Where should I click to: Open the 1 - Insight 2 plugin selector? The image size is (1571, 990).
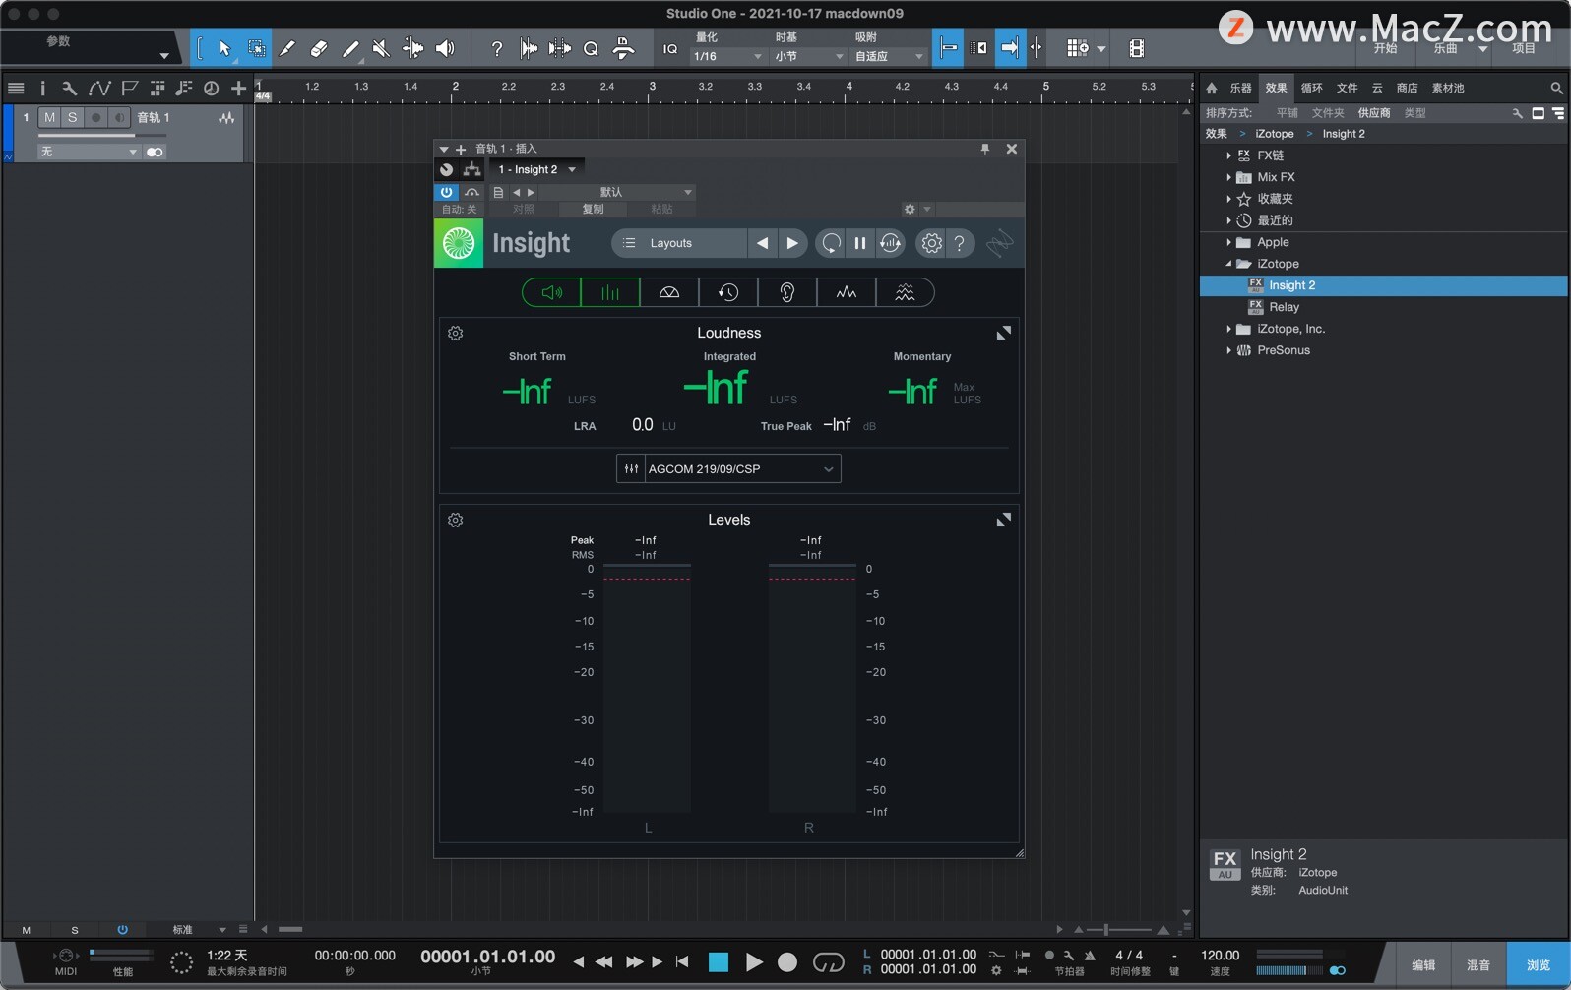[x=537, y=169]
